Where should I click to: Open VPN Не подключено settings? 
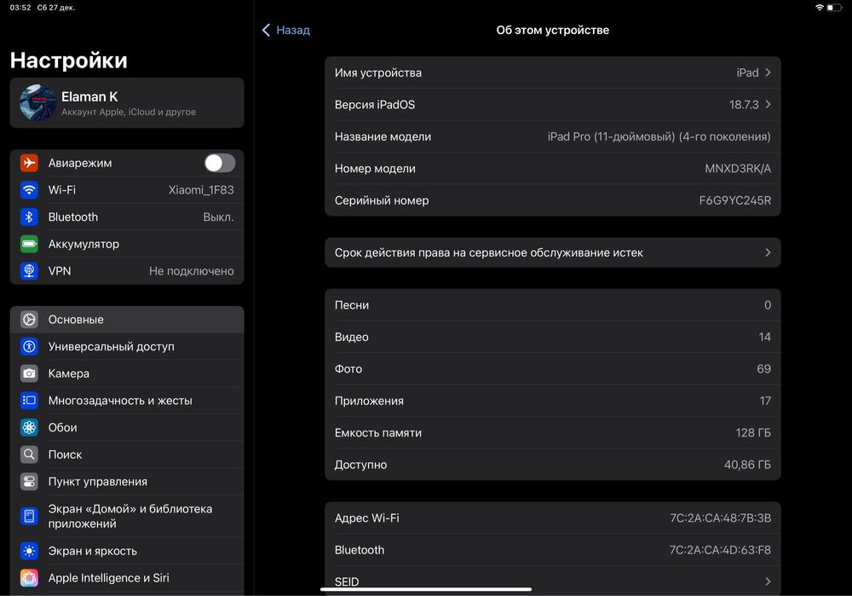pos(127,271)
